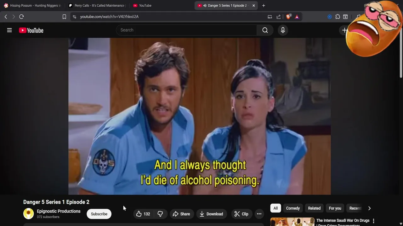This screenshot has height=226, width=403.
Task: Mute tab via speaker icon on tab
Action: coord(205,5)
